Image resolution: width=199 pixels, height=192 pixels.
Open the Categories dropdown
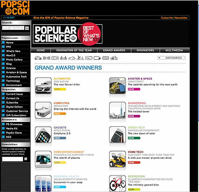pos(171,58)
